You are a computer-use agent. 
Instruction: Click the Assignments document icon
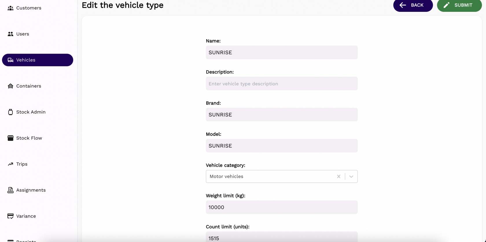[10, 190]
